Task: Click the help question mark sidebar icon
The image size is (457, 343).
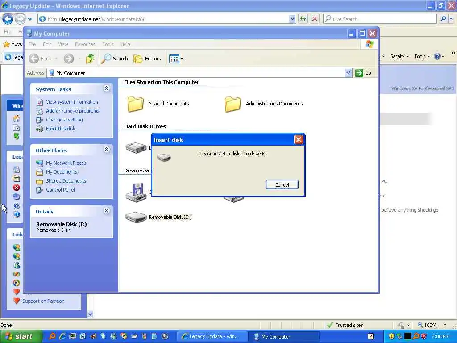Action: 17,205
